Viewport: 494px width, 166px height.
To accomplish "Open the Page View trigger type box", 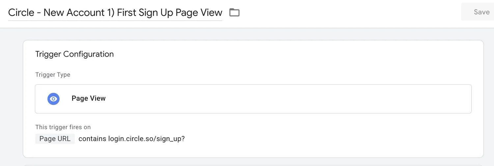I will [253, 99].
